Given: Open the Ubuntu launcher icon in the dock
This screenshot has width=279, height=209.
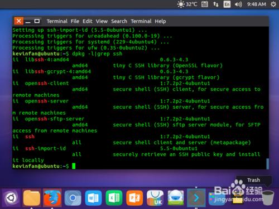Looking at the screenshot, I should (x=11, y=198).
